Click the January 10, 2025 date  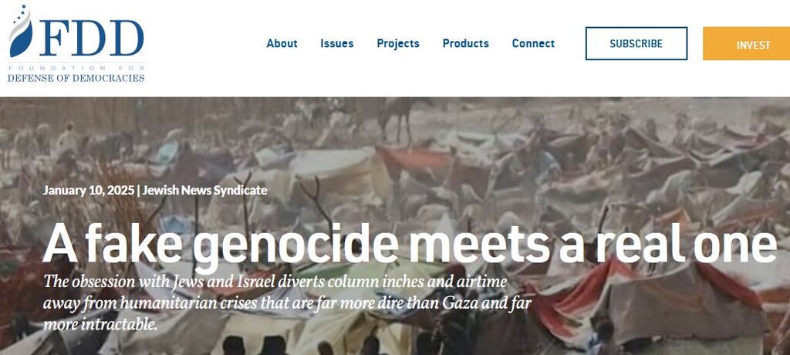(x=89, y=191)
